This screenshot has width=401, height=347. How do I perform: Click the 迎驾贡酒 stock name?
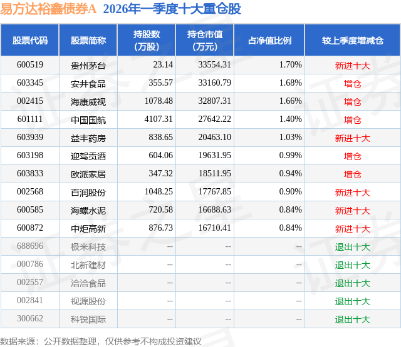point(88,156)
